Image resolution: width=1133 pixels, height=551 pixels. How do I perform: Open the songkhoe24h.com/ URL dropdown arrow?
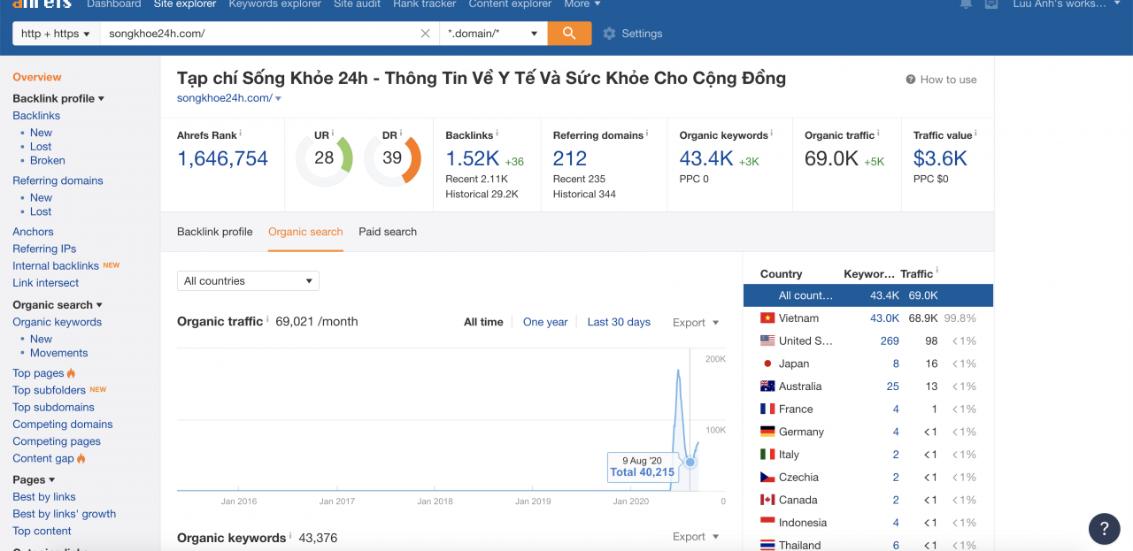tap(278, 99)
